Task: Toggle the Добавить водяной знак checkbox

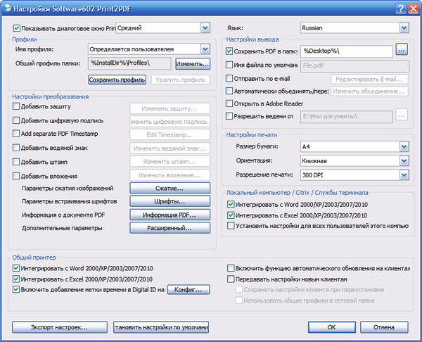Action: coord(16,148)
